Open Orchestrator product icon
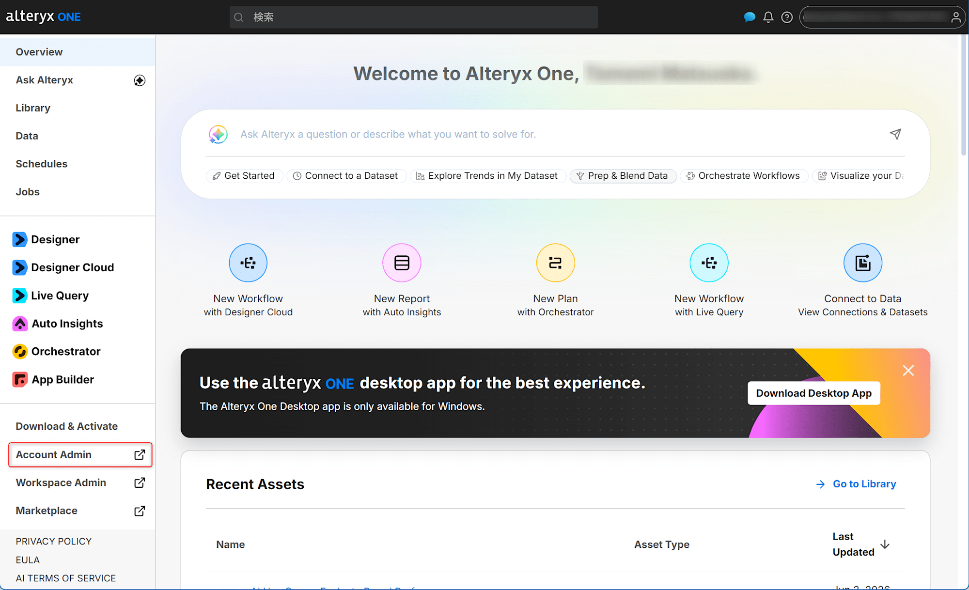 tap(19, 352)
